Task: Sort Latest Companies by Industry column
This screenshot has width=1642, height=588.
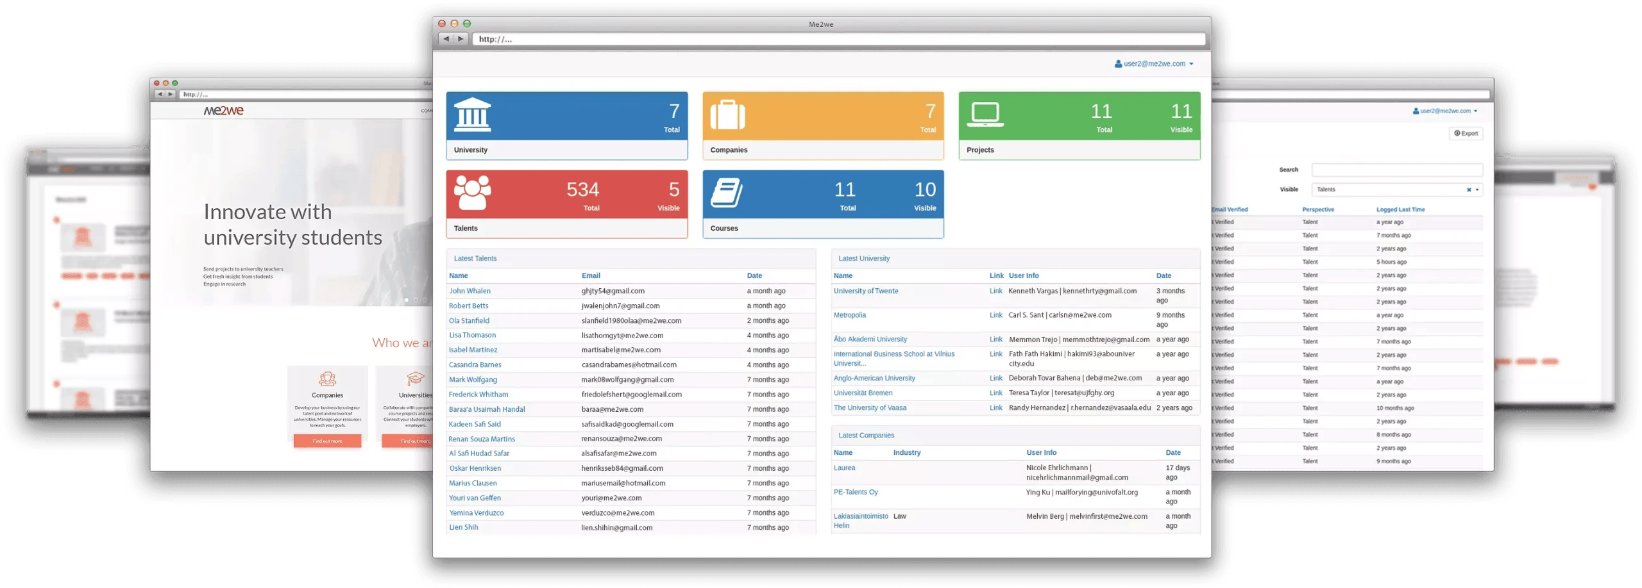Action: (x=906, y=452)
